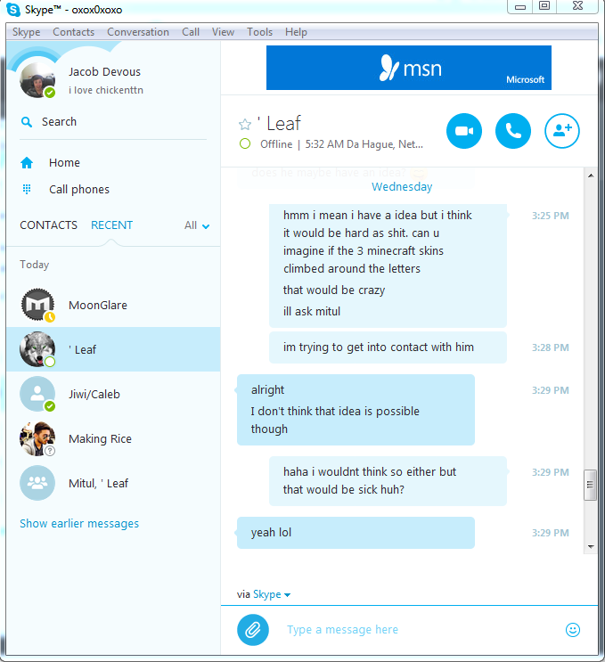The height and width of the screenshot is (662, 605).
Task: Click the chat scrollbar thumb
Action: [x=590, y=485]
